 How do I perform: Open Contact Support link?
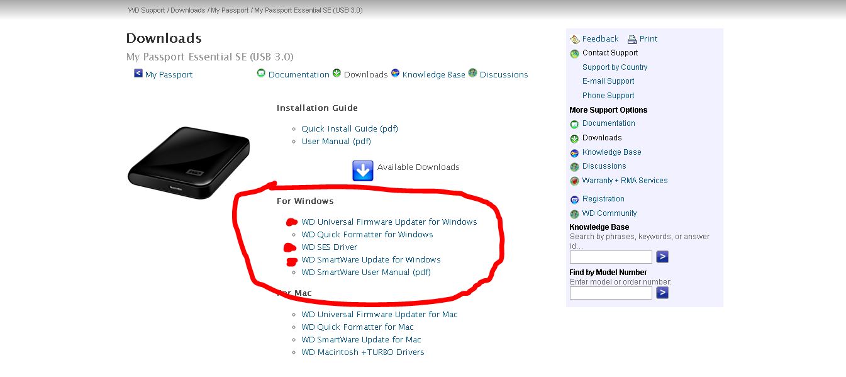click(610, 53)
